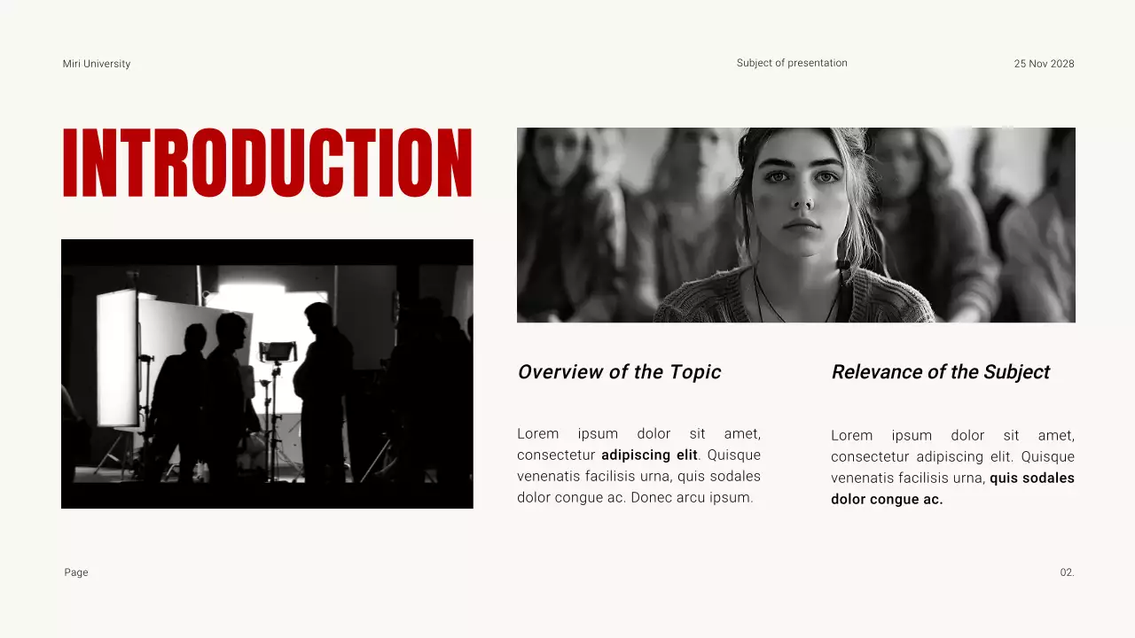Click the blurred person at the portrait's left edge
Screen dimensions: 1135x638
click(x=563, y=222)
